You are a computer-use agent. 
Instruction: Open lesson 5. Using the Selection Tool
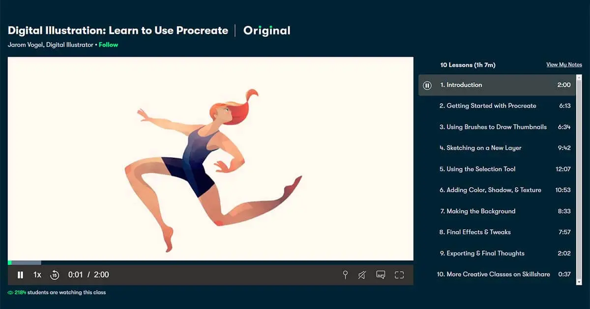497,169
